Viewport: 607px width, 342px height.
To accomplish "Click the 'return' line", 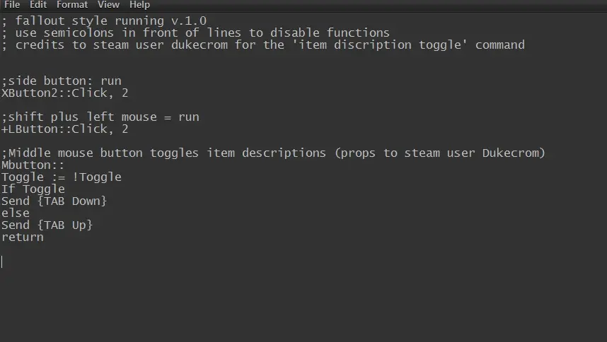I will [x=23, y=237].
